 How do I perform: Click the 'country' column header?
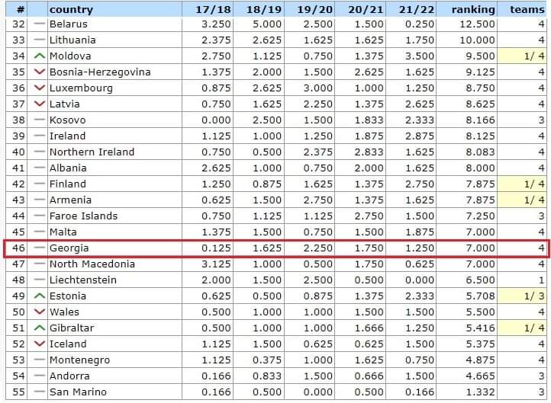pos(71,9)
